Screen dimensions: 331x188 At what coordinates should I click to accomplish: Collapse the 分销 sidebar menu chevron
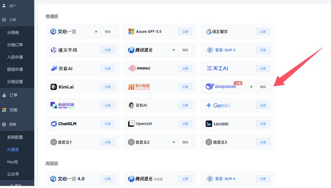click(28, 19)
